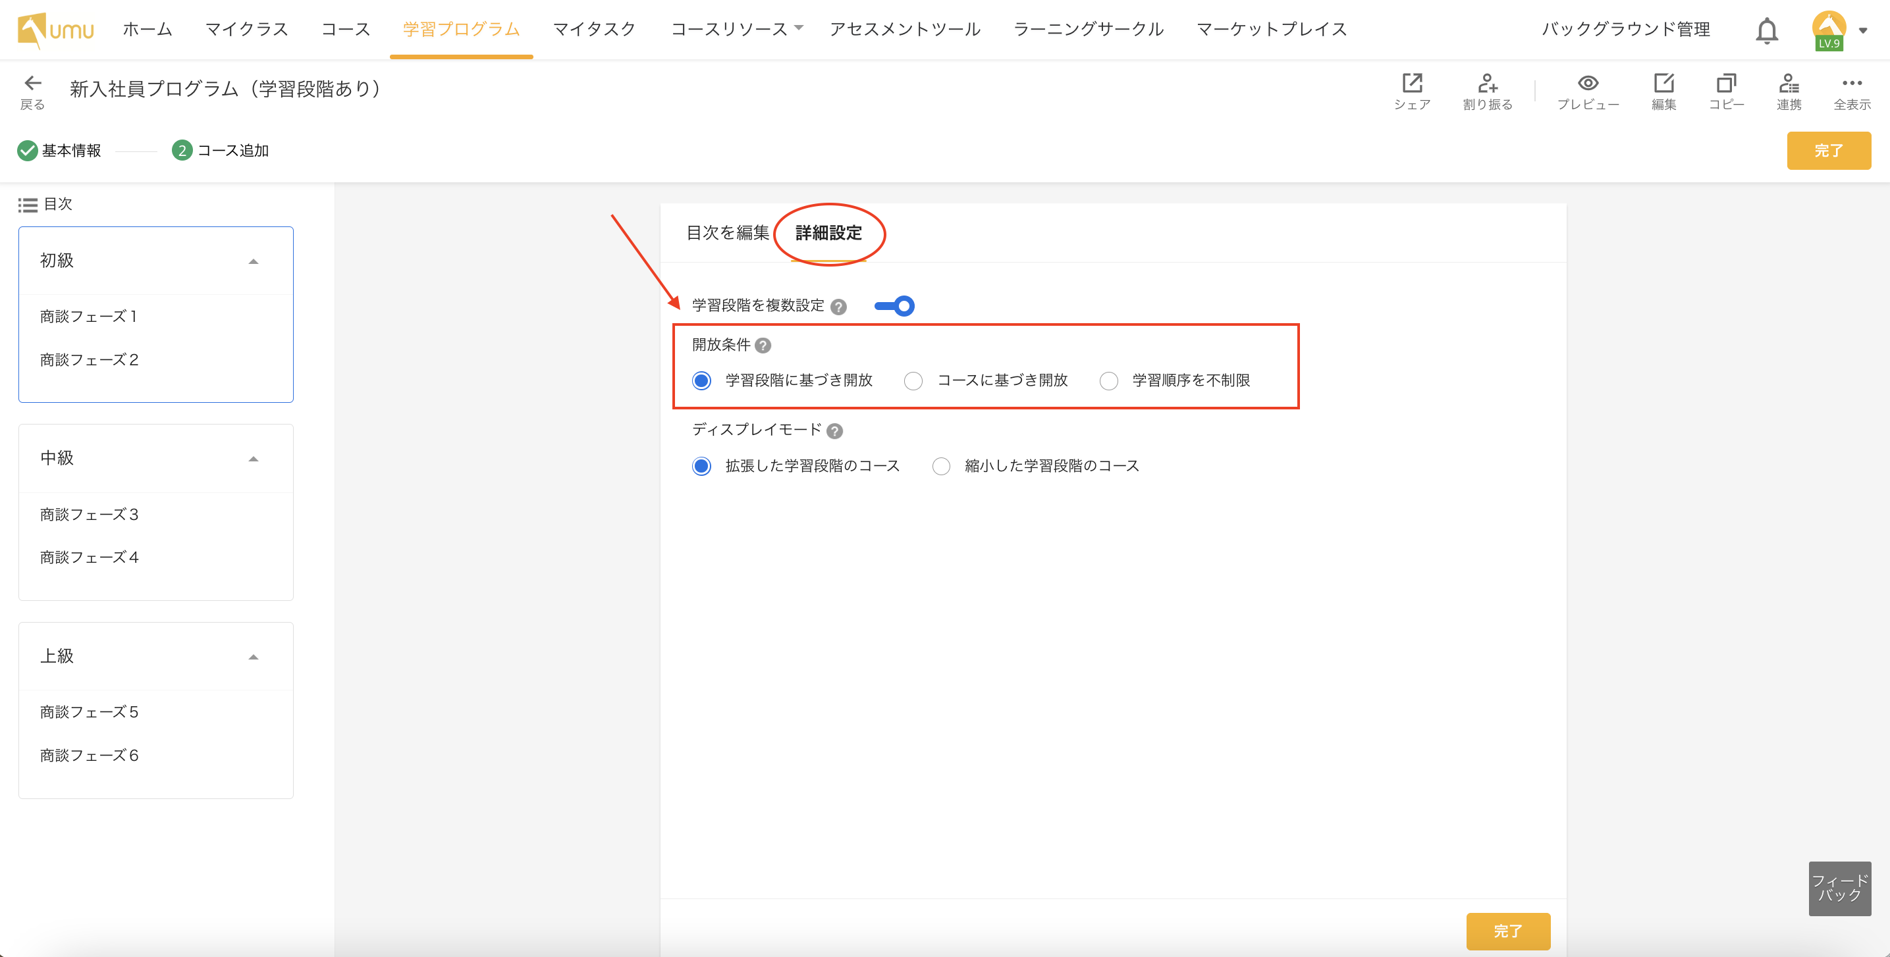Click the プレビュー eye icon
The width and height of the screenshot is (1890, 957).
pos(1588,83)
